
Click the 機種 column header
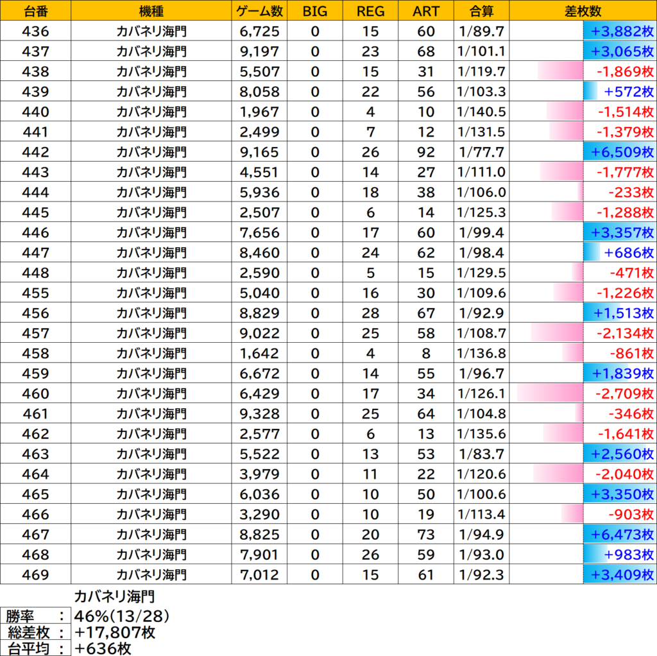coord(151,10)
